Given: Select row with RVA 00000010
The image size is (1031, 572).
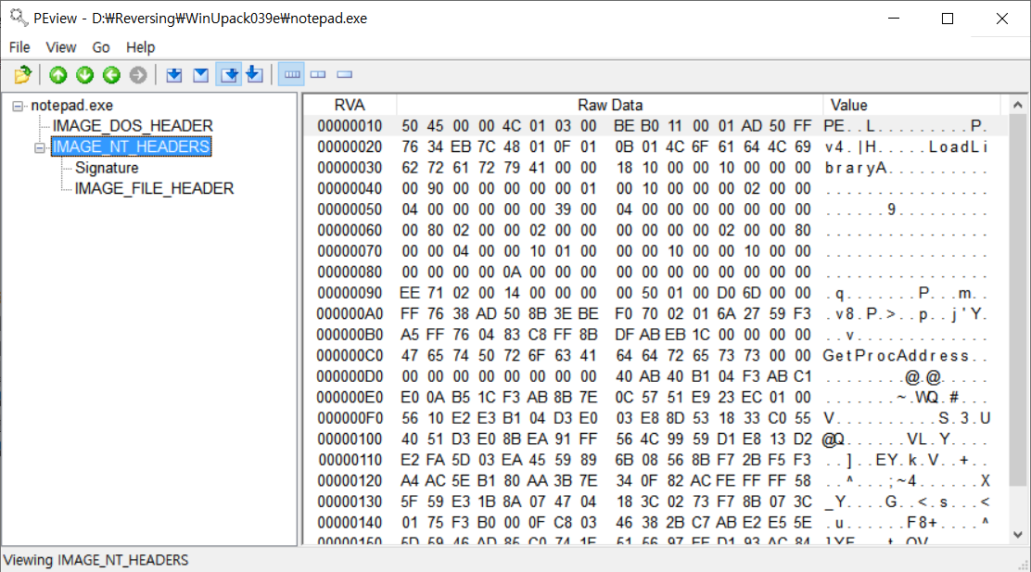Looking at the screenshot, I should [655, 125].
